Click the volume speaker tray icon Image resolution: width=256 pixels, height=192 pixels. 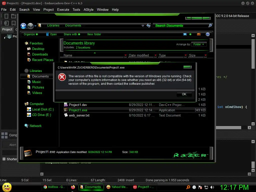coord(212,187)
